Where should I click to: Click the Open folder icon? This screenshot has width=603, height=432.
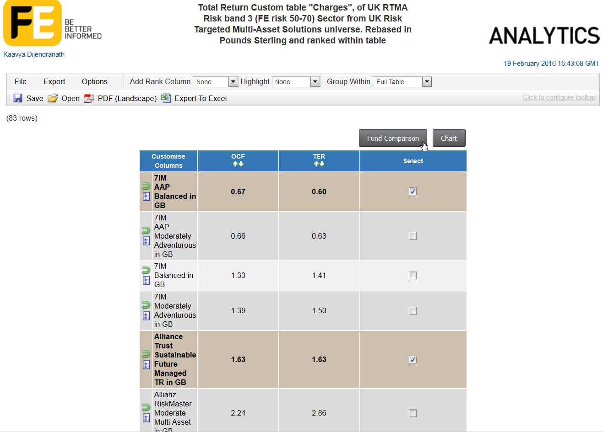tap(53, 98)
